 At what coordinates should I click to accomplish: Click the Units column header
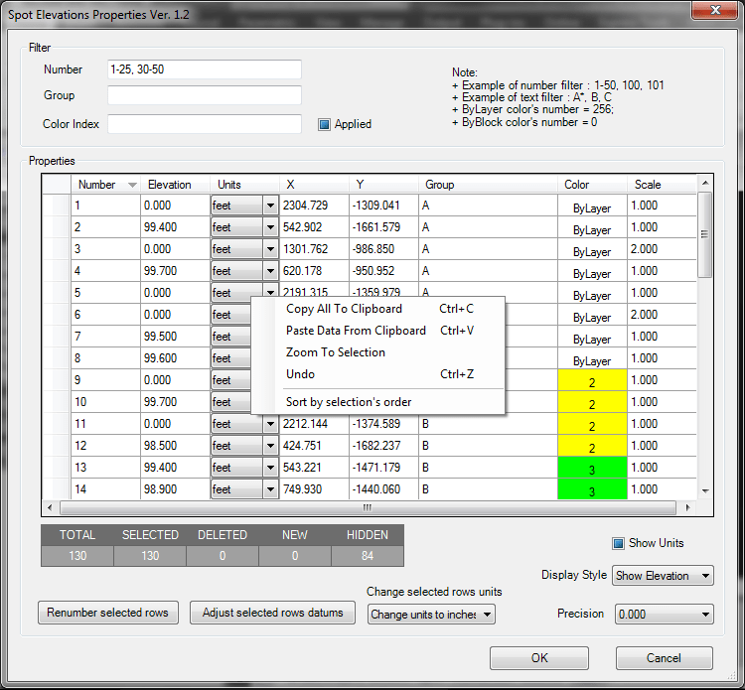coord(244,185)
